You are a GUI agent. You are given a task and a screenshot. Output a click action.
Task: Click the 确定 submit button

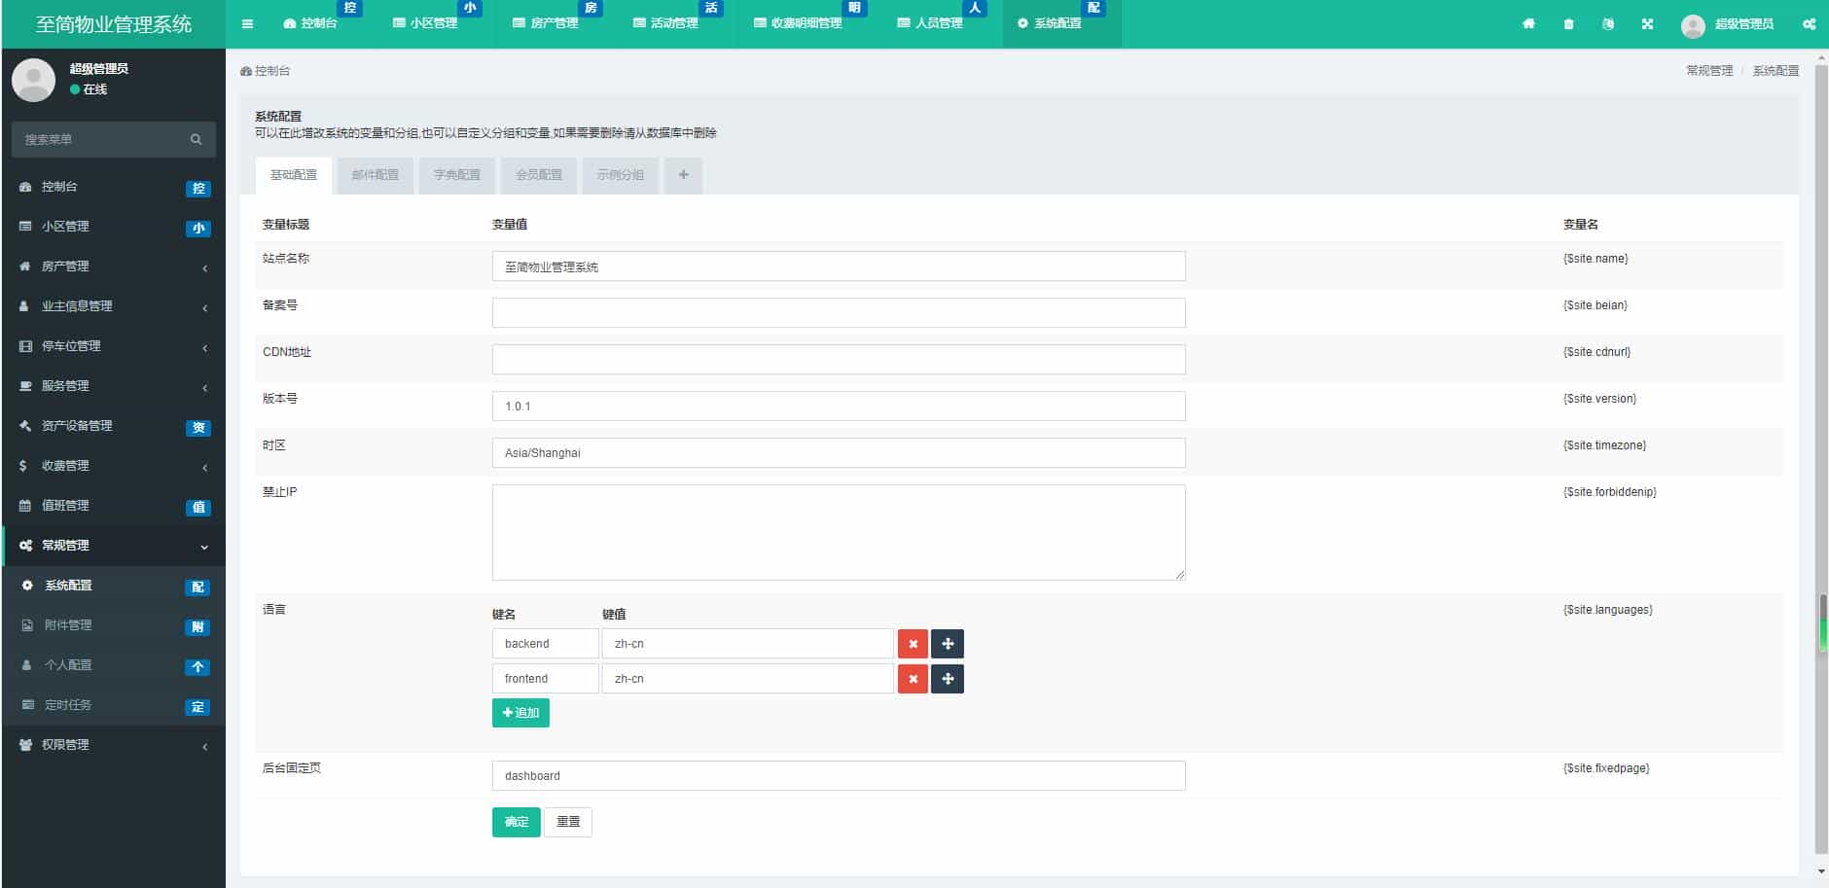516,821
